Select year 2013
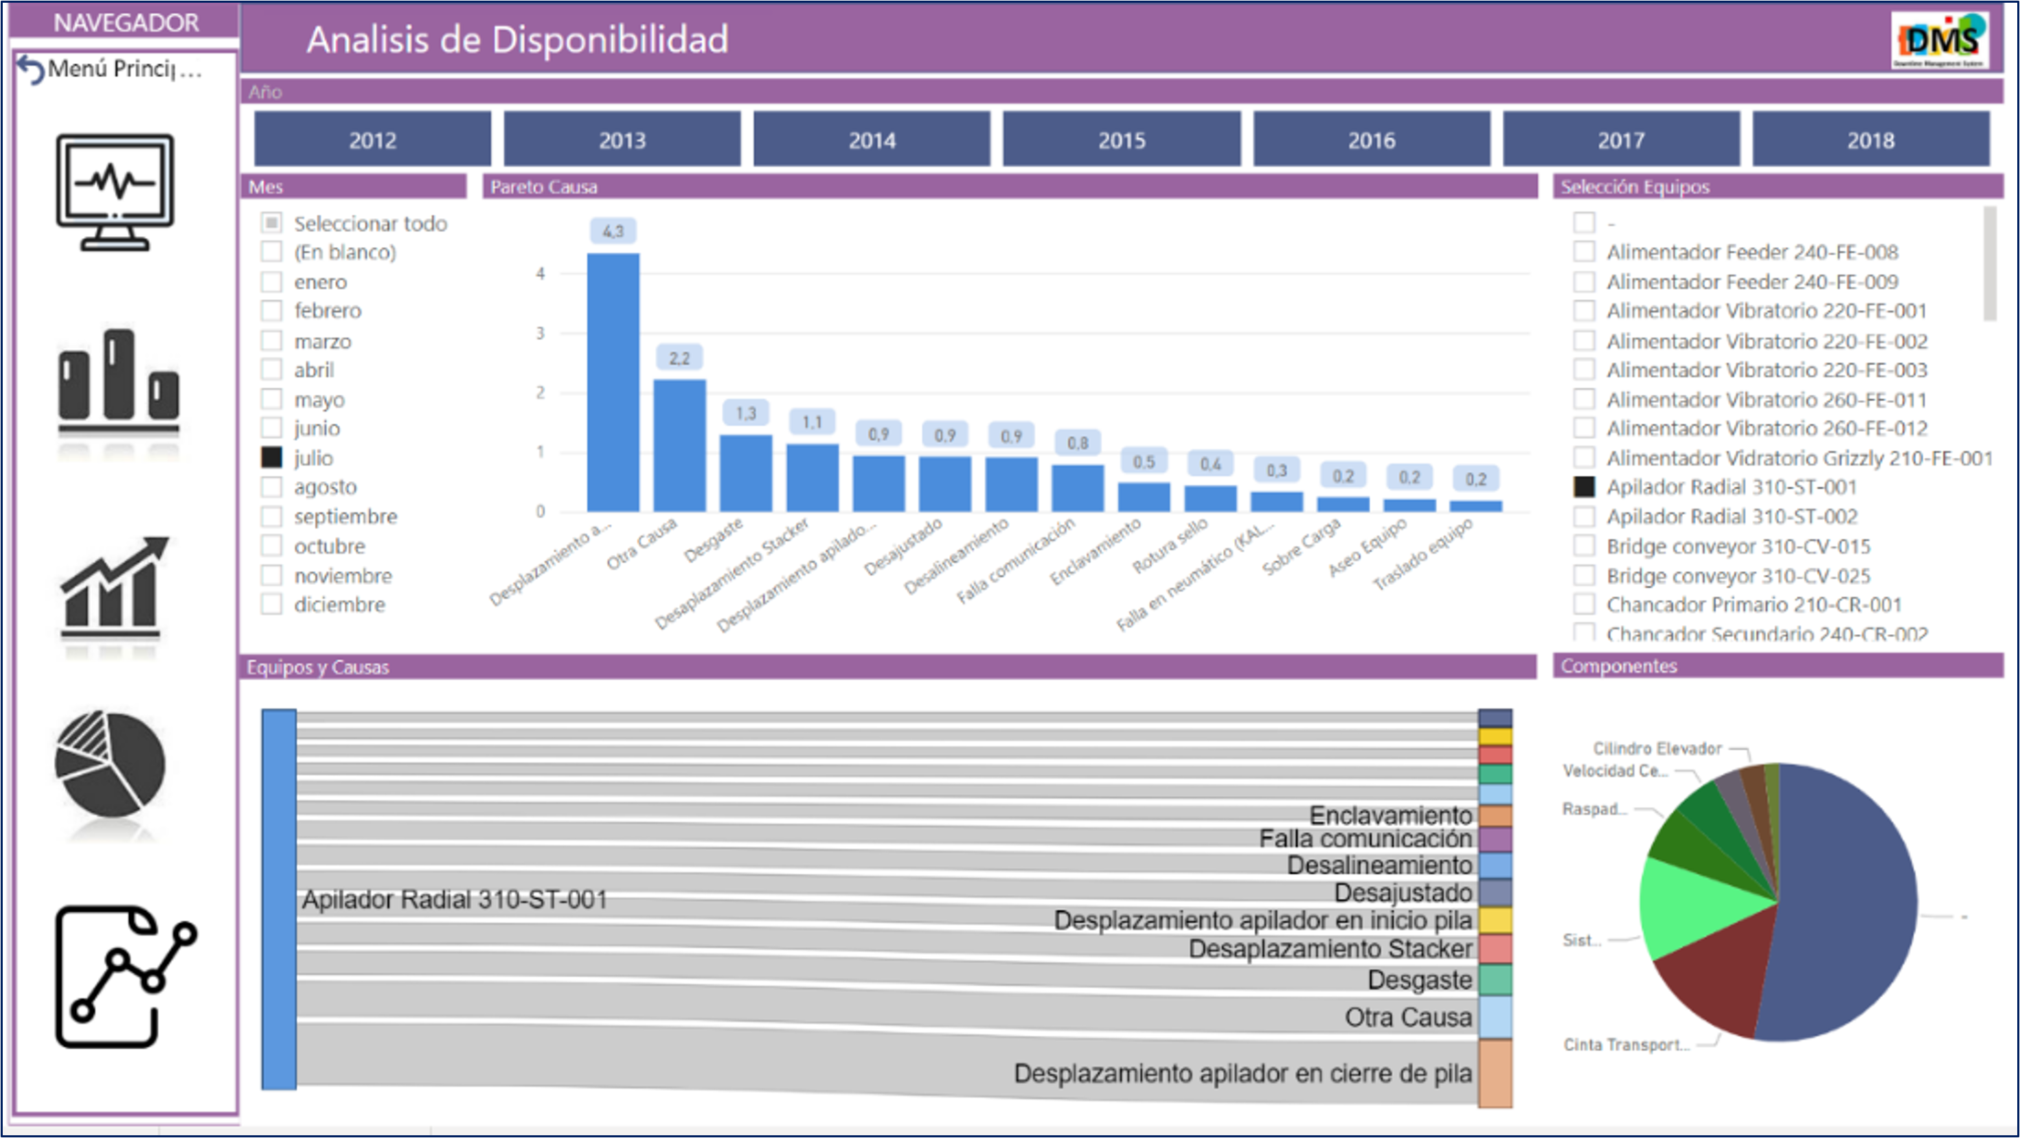Screen dimensions: 2020x1138 click(622, 139)
